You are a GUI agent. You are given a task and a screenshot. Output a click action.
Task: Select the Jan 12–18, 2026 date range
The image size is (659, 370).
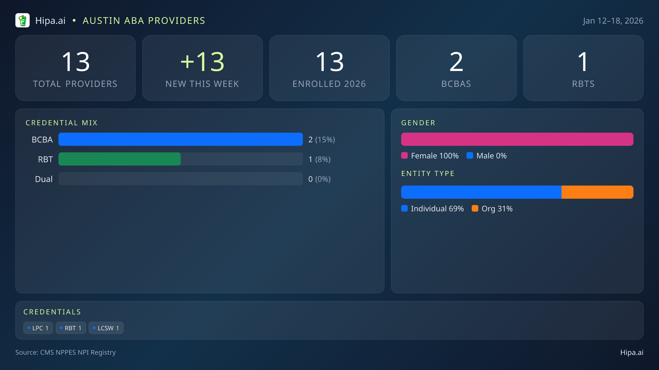(613, 20)
